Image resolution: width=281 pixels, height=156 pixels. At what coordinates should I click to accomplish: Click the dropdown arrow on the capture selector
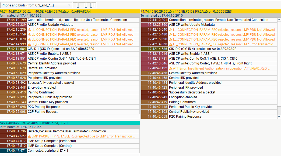tap(69, 5)
